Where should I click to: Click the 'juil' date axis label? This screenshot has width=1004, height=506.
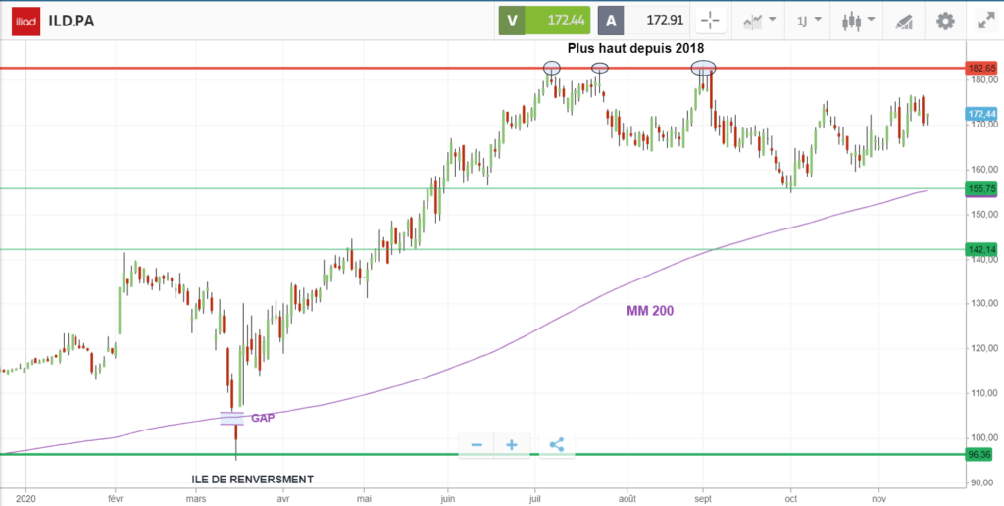point(534,497)
